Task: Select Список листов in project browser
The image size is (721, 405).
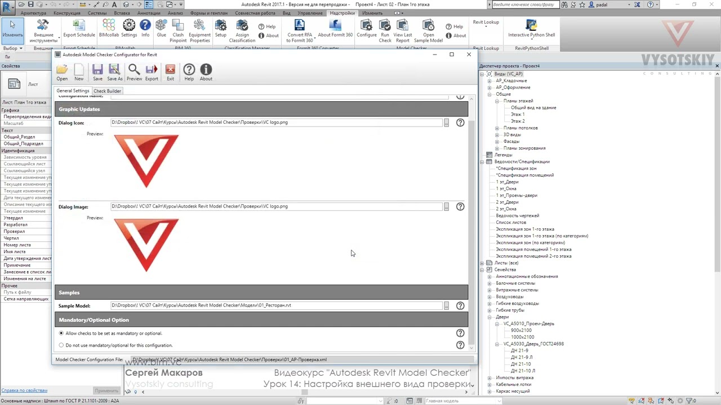Action: click(x=510, y=223)
